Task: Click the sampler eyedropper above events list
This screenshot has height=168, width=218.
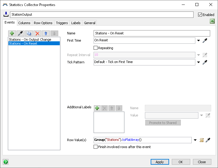Action: (21, 33)
